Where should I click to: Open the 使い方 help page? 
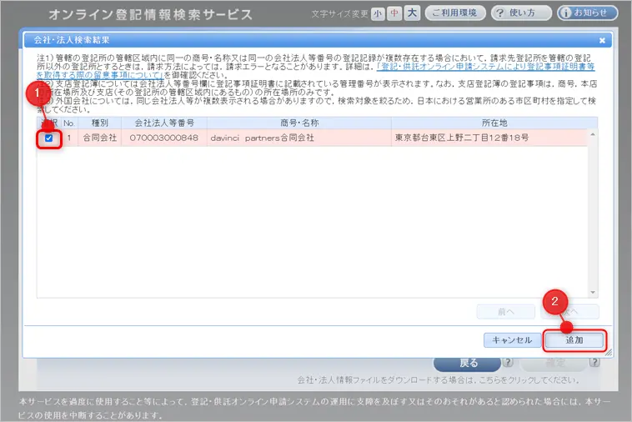click(521, 13)
